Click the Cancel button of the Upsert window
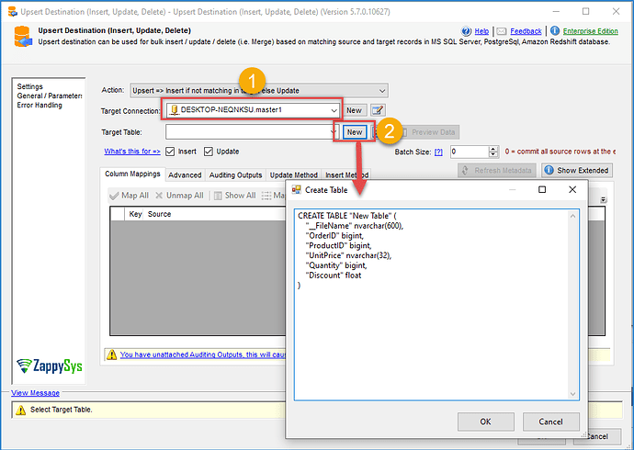This screenshot has height=450, width=634. pyautogui.click(x=597, y=436)
